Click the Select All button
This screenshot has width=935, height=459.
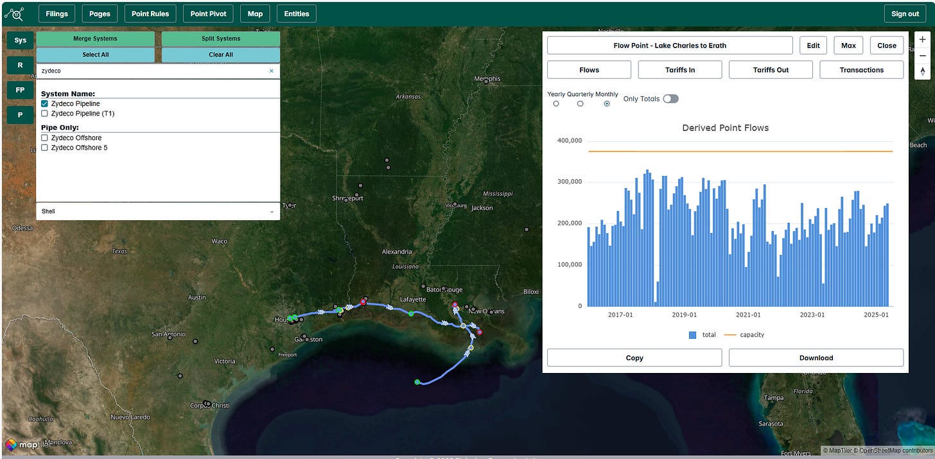click(96, 55)
